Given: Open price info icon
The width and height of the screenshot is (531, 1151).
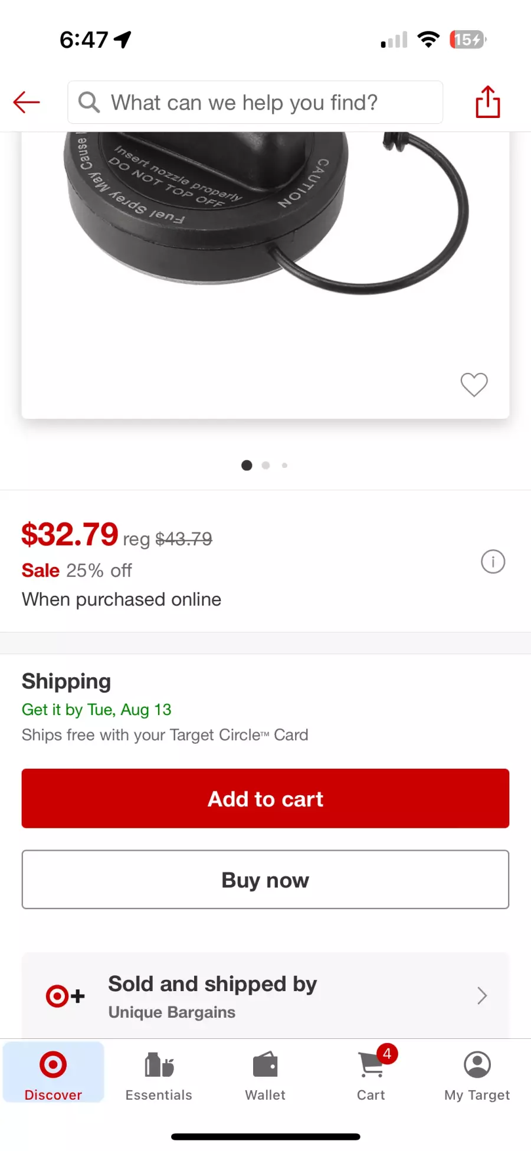Looking at the screenshot, I should (x=493, y=562).
